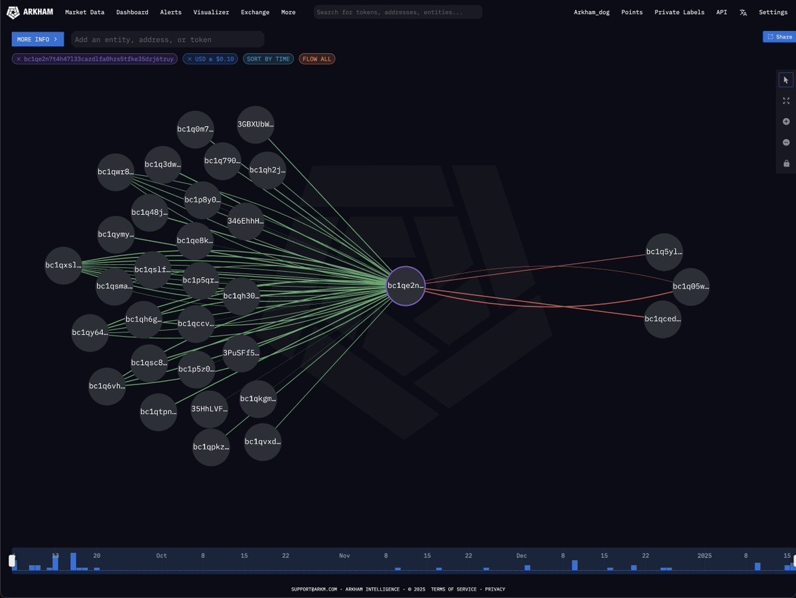Click the Terms of Service link
Image resolution: width=796 pixels, height=598 pixels.
coord(453,589)
